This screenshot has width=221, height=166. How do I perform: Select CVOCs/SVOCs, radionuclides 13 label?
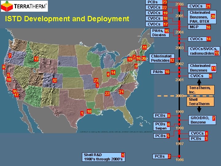pos(204,51)
